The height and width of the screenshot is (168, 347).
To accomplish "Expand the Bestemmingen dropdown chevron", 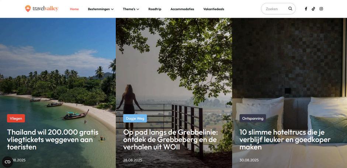I will point(112,9).
